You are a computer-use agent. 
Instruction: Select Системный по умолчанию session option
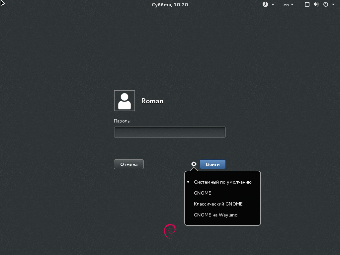click(222, 182)
